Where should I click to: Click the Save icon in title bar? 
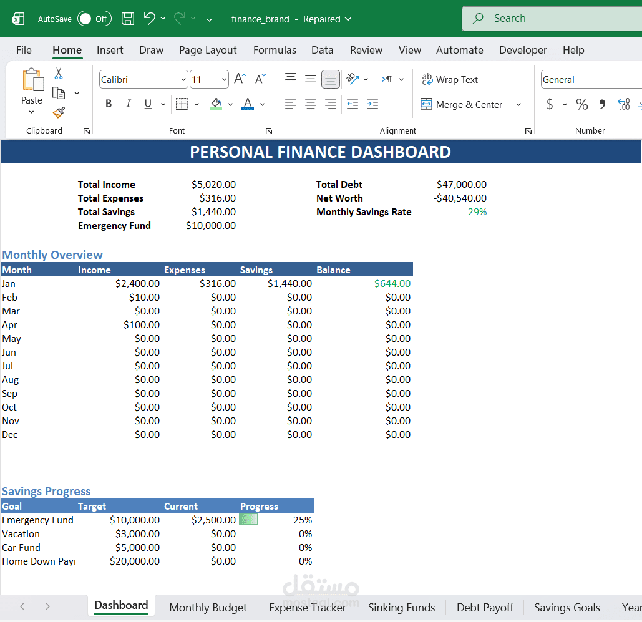(128, 19)
